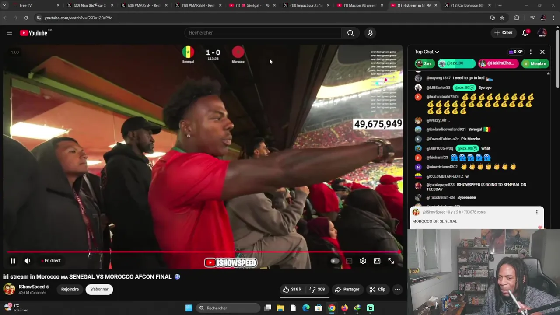Open the weather widget 5°C
Screen dimensions: 560x315
click(17, 308)
